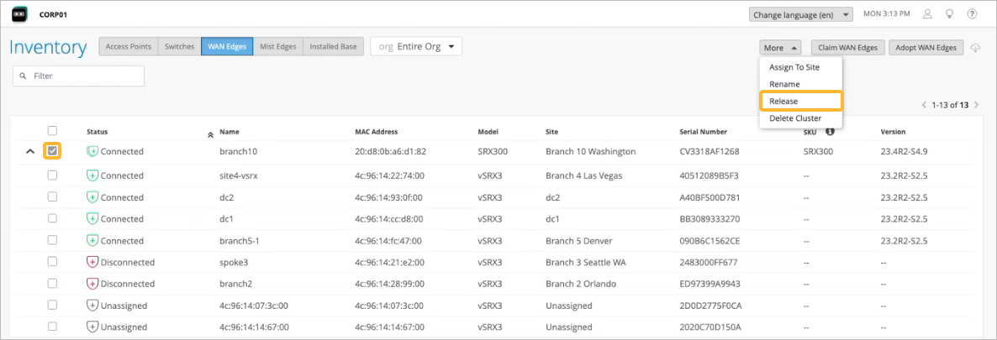Click the Connected shield icon for branch5-1
The height and width of the screenshot is (340, 997).
tap(92, 241)
